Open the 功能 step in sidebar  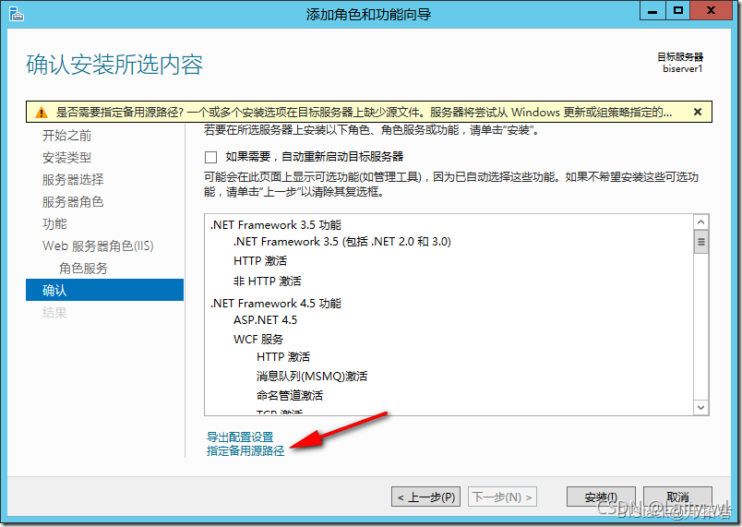[54, 223]
